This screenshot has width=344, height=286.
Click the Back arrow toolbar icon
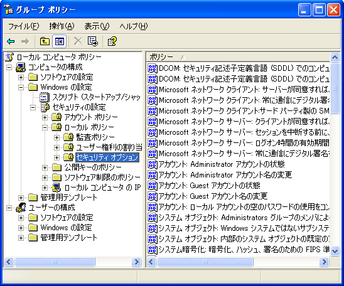11,41
